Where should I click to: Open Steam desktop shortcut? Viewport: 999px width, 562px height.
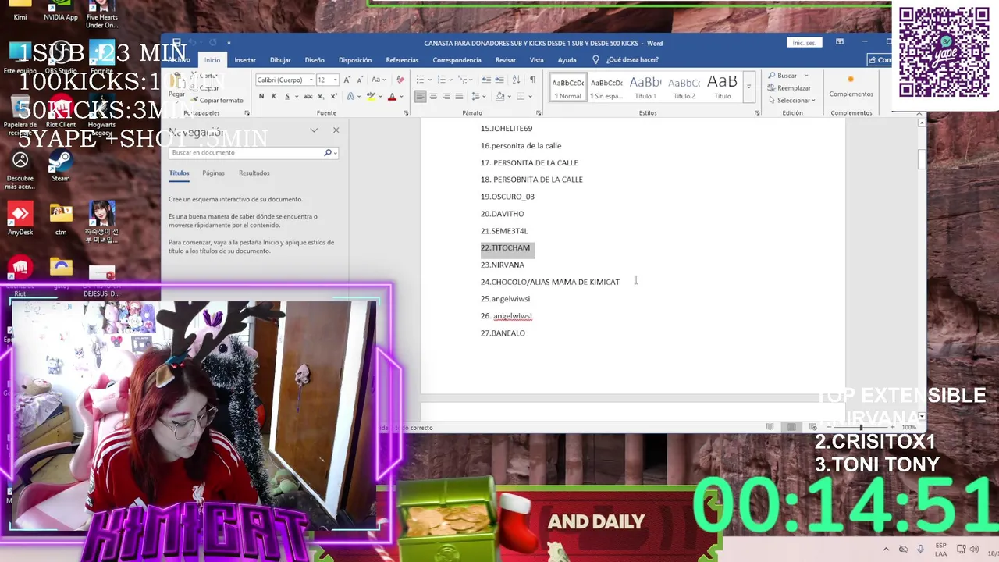[x=60, y=165]
